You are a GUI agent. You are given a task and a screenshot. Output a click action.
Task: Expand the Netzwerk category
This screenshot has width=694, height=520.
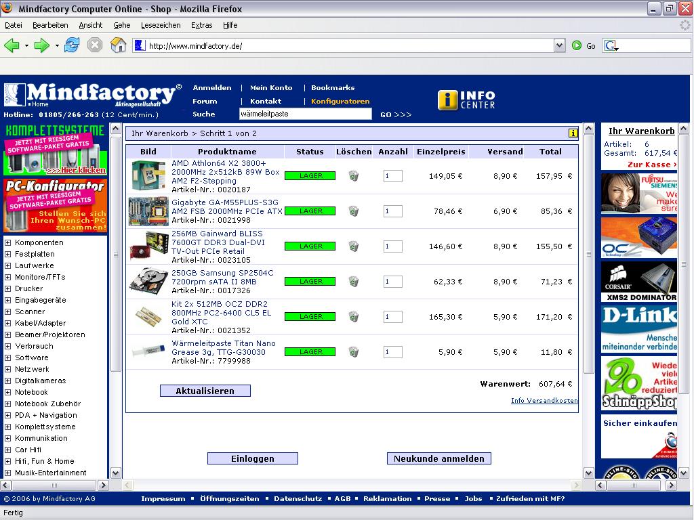coord(7,369)
